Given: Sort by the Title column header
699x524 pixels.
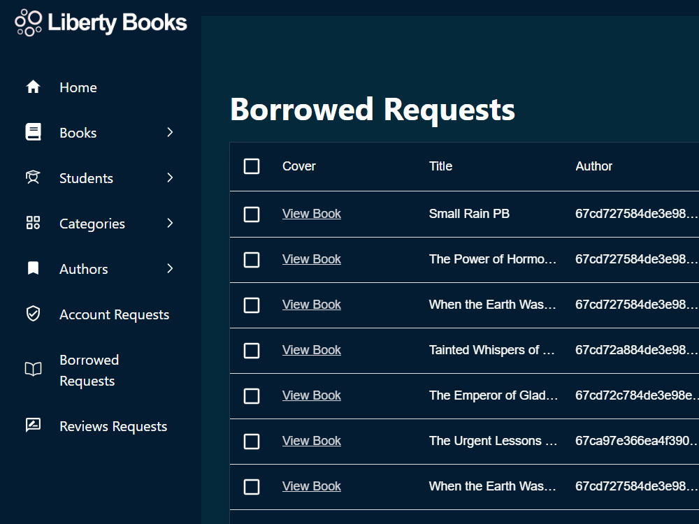Looking at the screenshot, I should tap(440, 166).
